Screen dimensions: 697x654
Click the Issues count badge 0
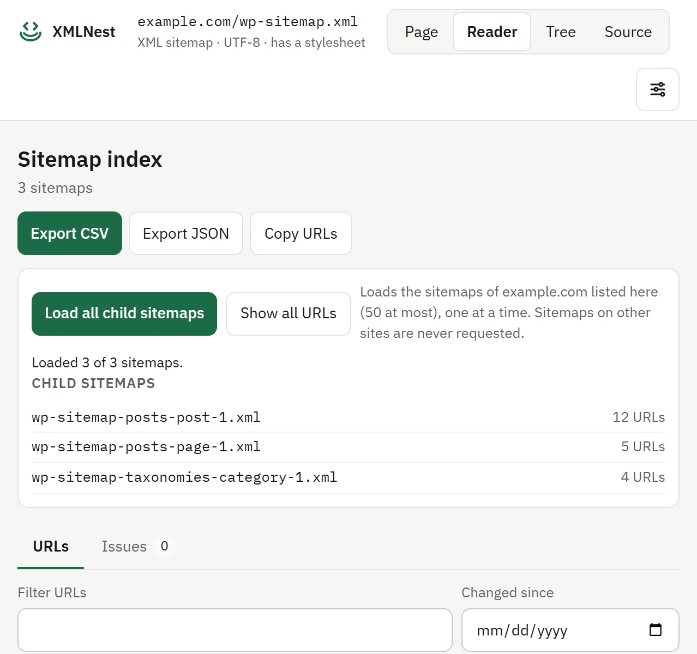tap(164, 546)
